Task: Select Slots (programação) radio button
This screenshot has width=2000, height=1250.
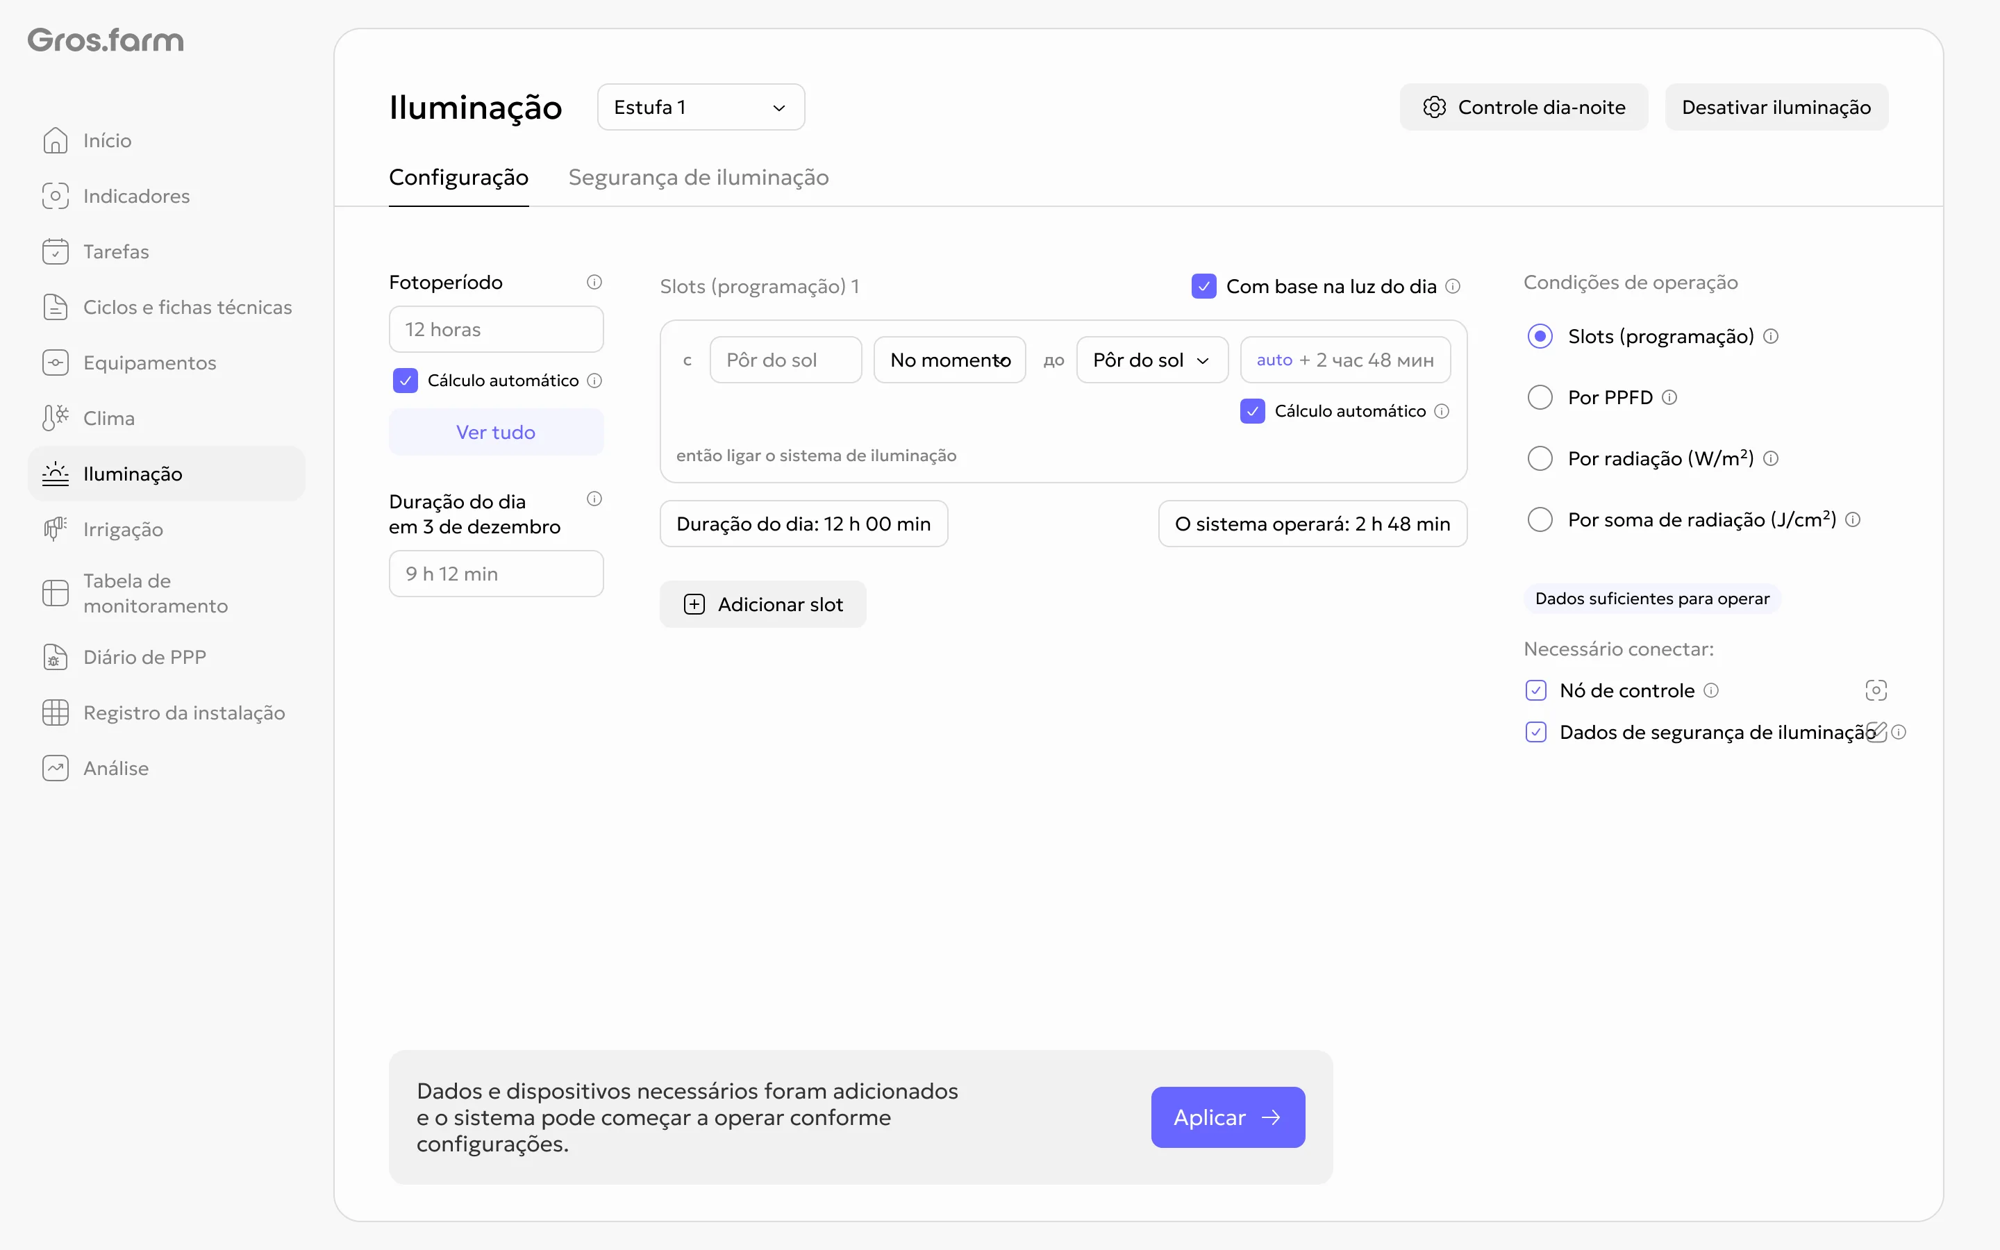Action: pos(1540,335)
